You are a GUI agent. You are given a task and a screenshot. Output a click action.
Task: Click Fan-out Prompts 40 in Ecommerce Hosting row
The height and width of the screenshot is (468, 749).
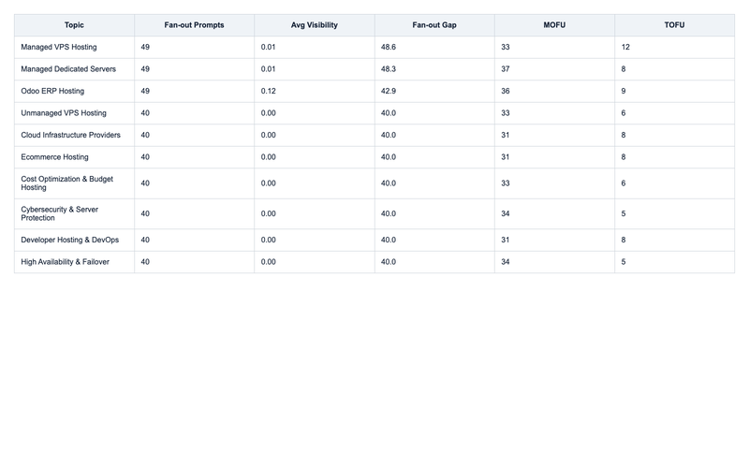[145, 156]
